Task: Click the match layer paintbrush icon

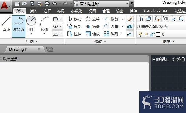Action: 157,19
